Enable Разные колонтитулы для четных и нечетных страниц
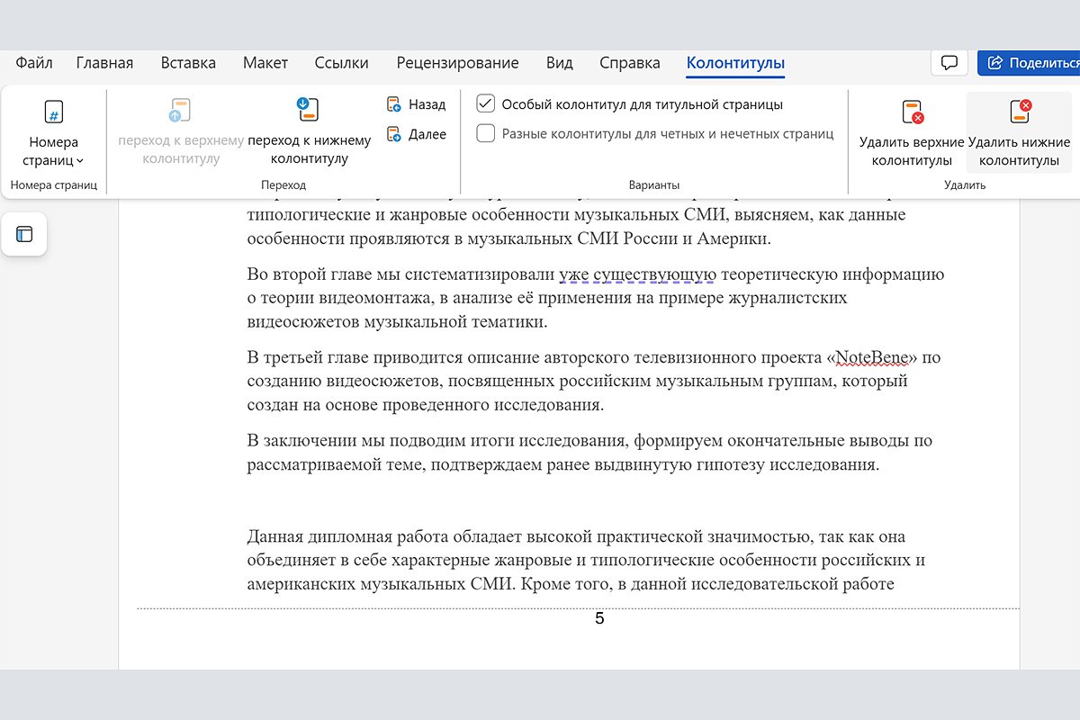The width and height of the screenshot is (1080, 720). click(x=486, y=132)
